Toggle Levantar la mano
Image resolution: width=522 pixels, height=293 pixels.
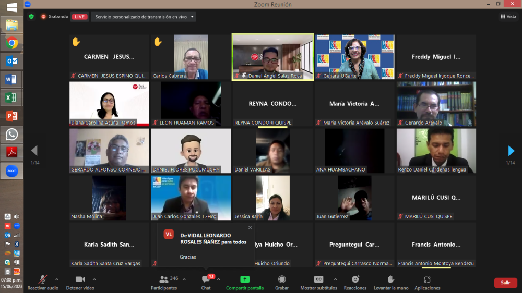point(390,282)
